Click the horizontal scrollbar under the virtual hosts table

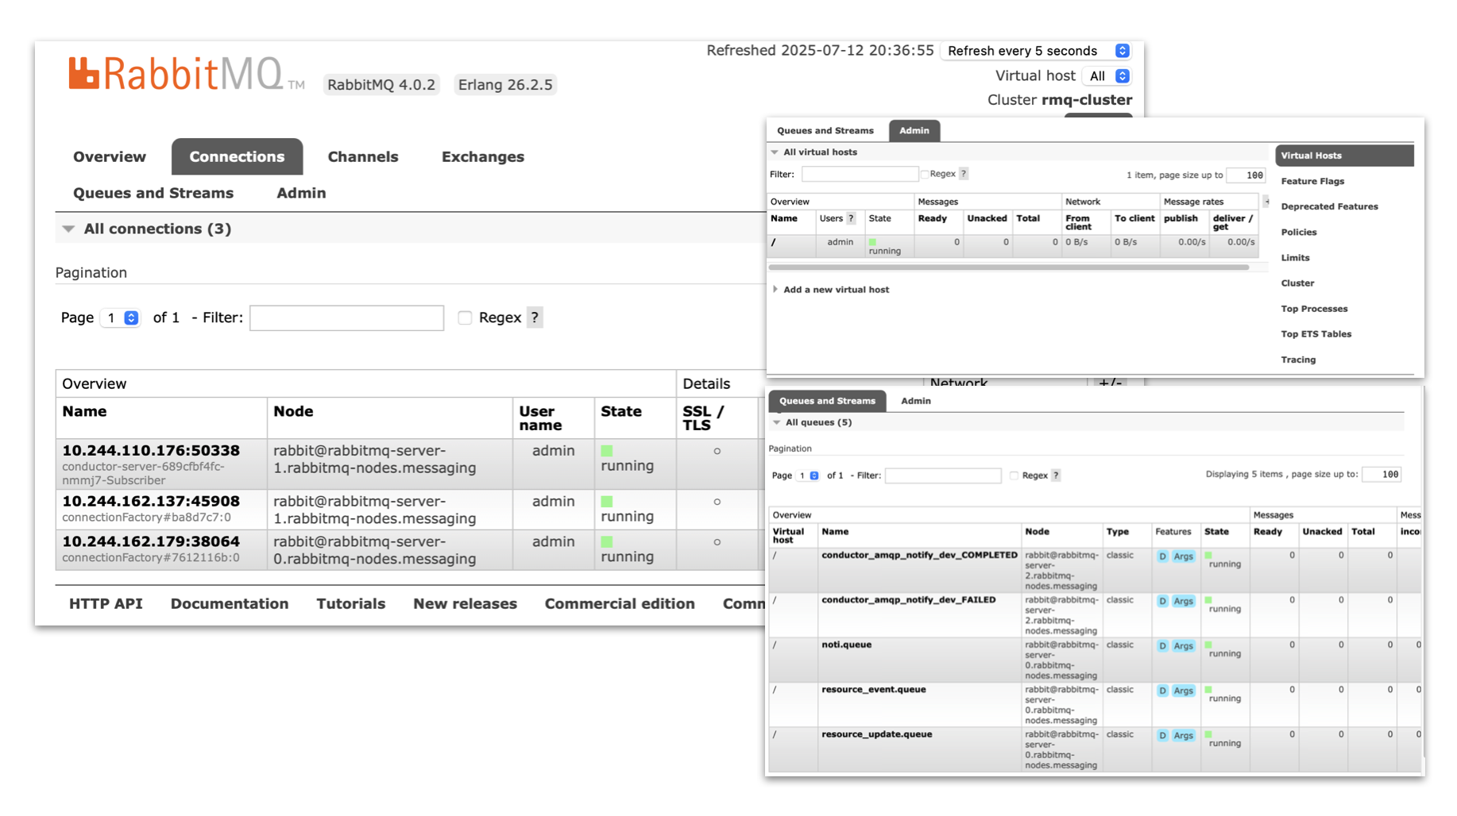[x=1009, y=268]
